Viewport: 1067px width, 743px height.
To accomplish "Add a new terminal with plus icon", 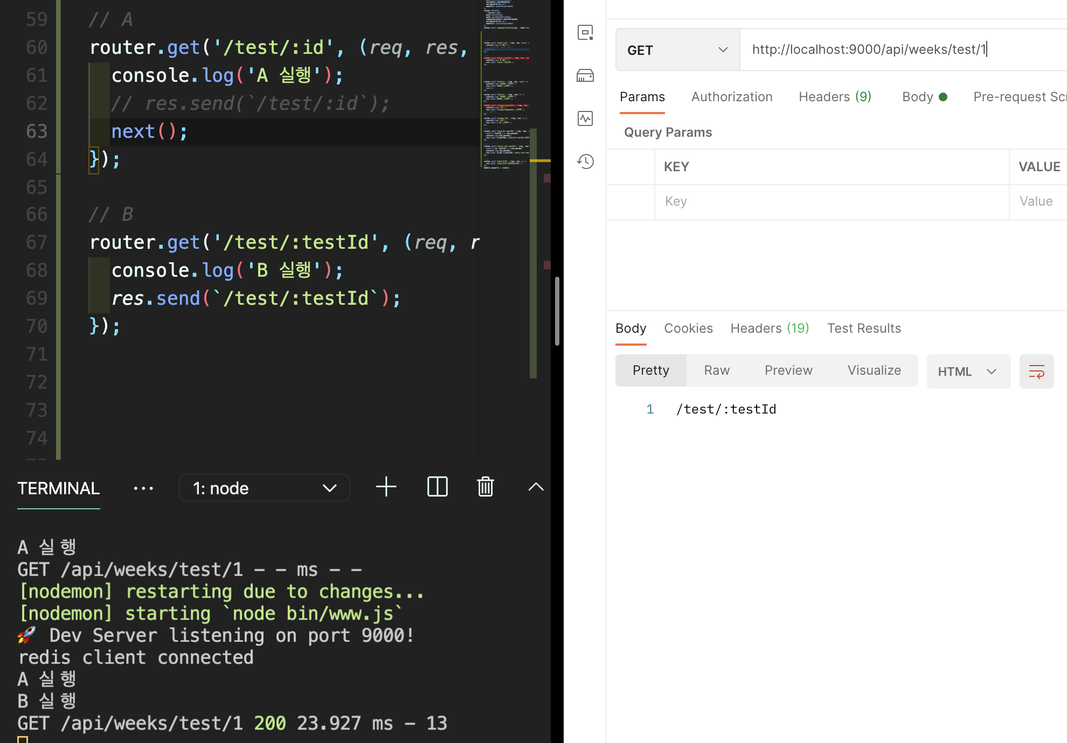I will (x=386, y=487).
